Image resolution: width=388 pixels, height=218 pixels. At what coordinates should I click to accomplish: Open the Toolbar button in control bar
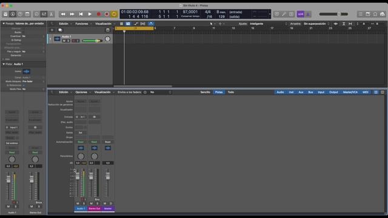[x=27, y=14]
